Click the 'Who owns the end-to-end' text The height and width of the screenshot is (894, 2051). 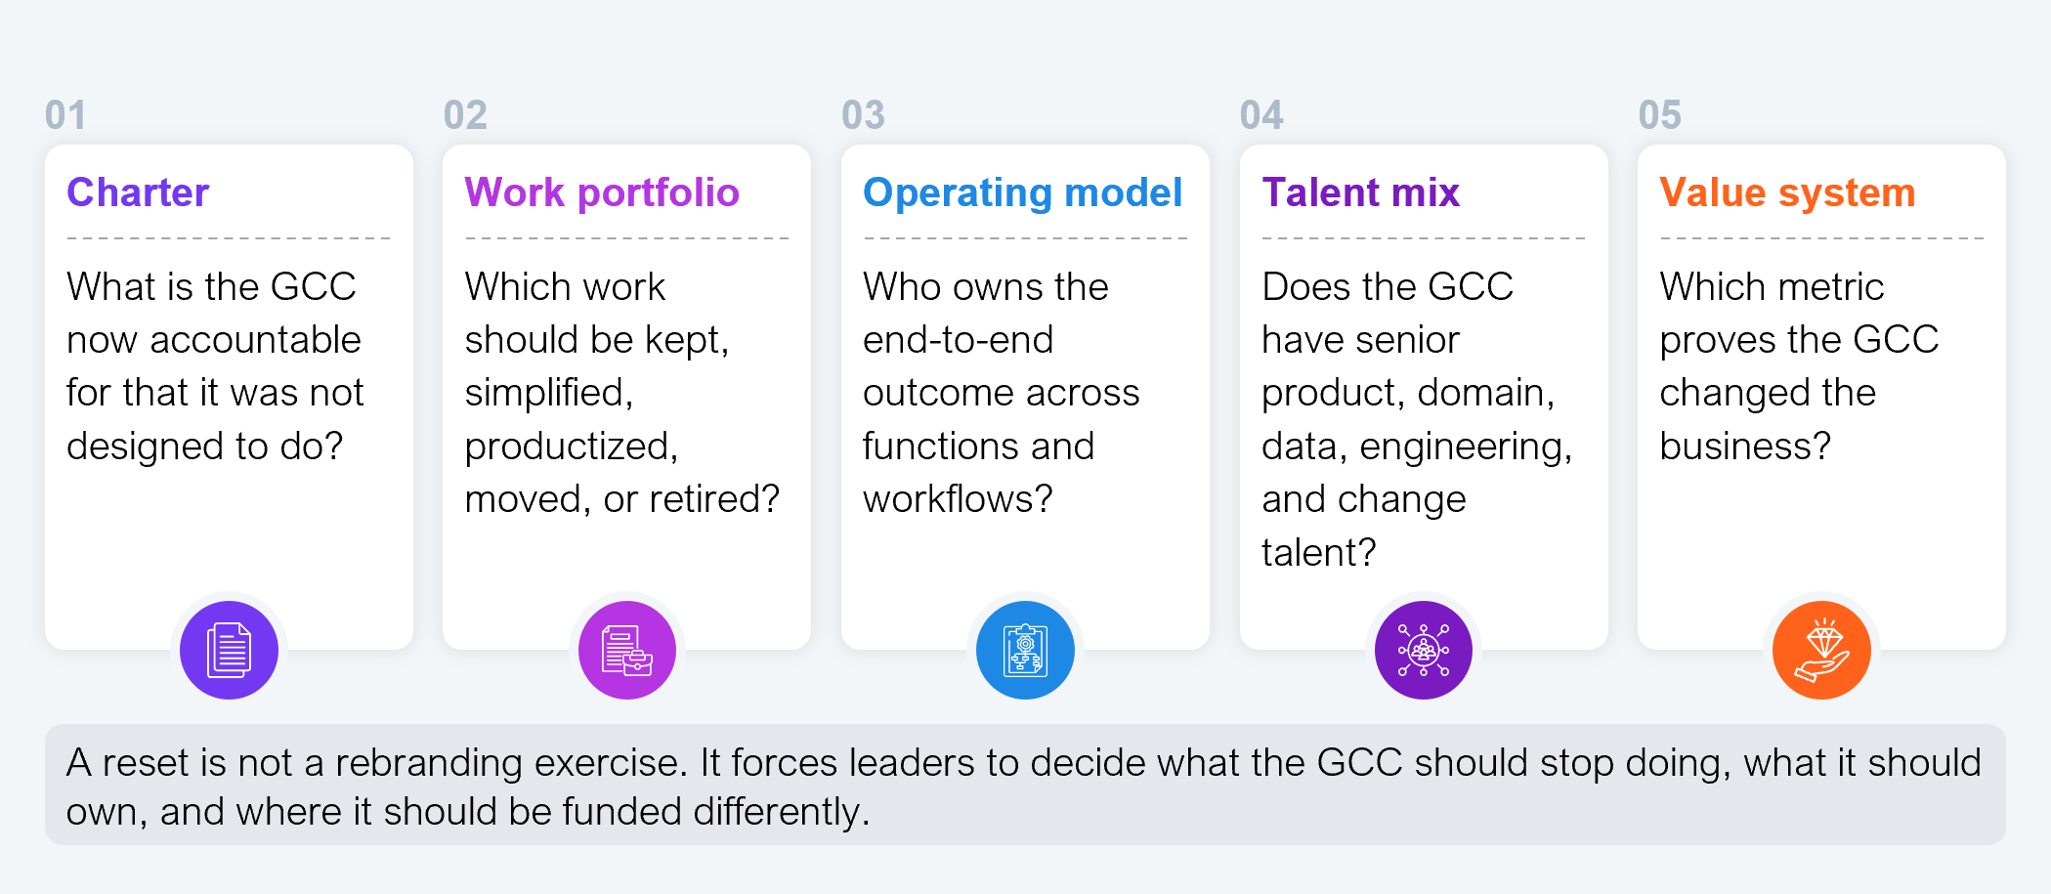pos(1002,393)
